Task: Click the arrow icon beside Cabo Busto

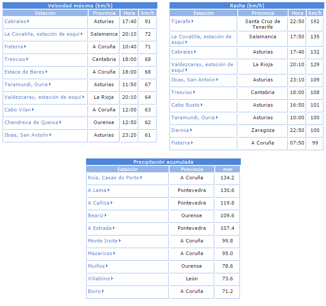Action: 202,105
